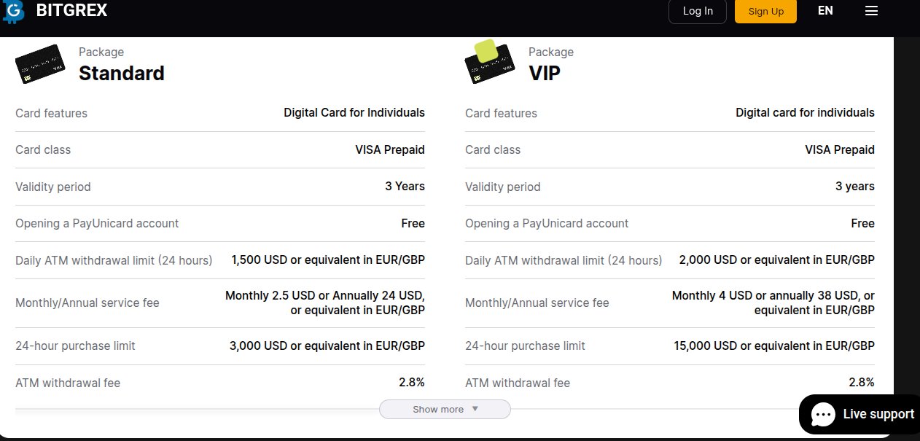The image size is (920, 441).
Task: Open the EN language selector
Action: (825, 11)
